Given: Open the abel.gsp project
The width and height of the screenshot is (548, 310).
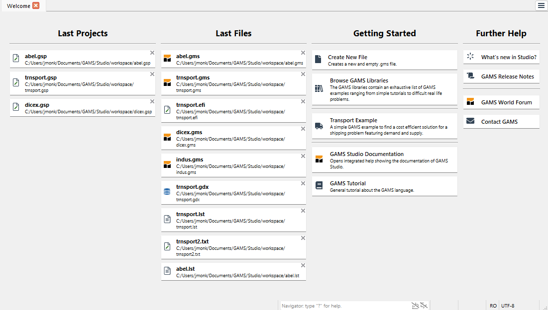Looking at the screenshot, I should [36, 56].
